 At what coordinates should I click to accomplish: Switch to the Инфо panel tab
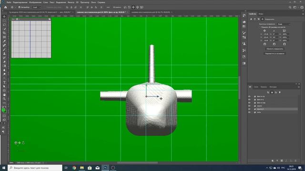(261, 14)
